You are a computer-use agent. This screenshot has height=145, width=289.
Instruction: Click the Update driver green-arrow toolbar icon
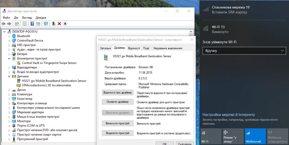click(x=54, y=24)
